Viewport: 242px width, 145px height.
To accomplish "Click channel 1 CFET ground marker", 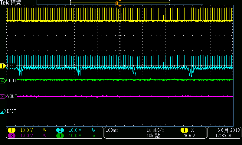I will point(3,66).
